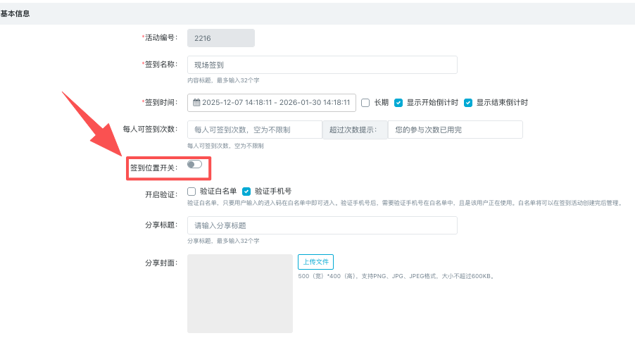This screenshot has width=635, height=338.
Task: Click the calendar icon in 签到时间 field
Action: coord(197,103)
